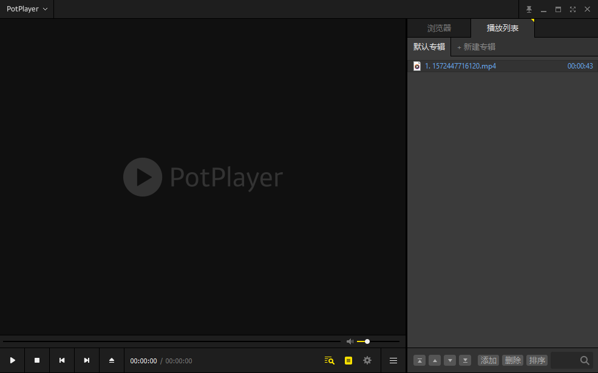The image size is (598, 373).
Task: Click the move-item-up arrow button
Action: coord(435,360)
